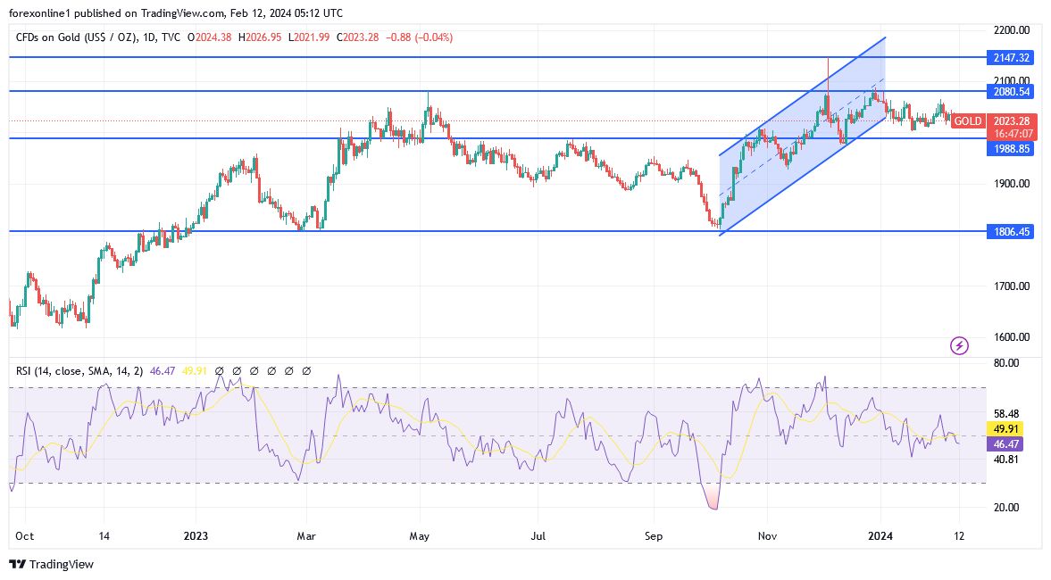Screen dimensions: 1051x580
Task: Click the 16:47:07 bar countdown timer
Action: point(1012,134)
